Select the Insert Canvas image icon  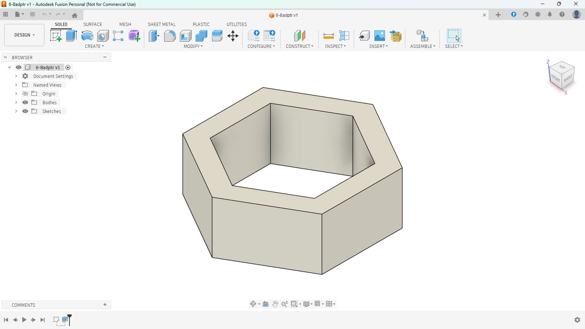(380, 36)
